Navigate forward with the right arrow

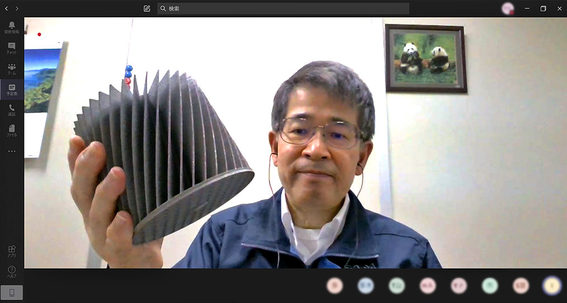coord(17,8)
